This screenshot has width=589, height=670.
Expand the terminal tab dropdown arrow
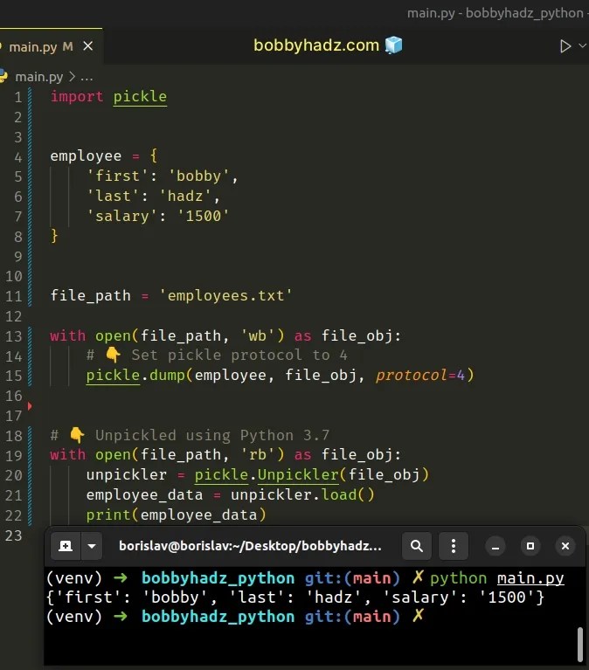pyautogui.click(x=92, y=546)
